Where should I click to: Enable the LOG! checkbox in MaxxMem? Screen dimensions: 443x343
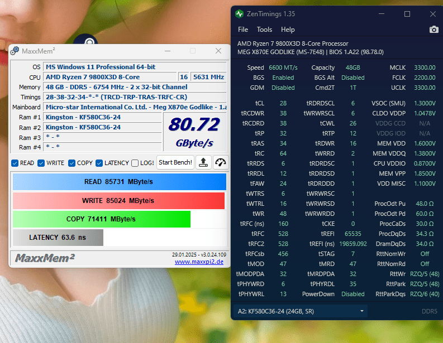135,163
